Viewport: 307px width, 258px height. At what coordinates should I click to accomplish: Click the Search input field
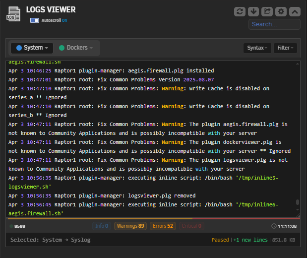274,24
